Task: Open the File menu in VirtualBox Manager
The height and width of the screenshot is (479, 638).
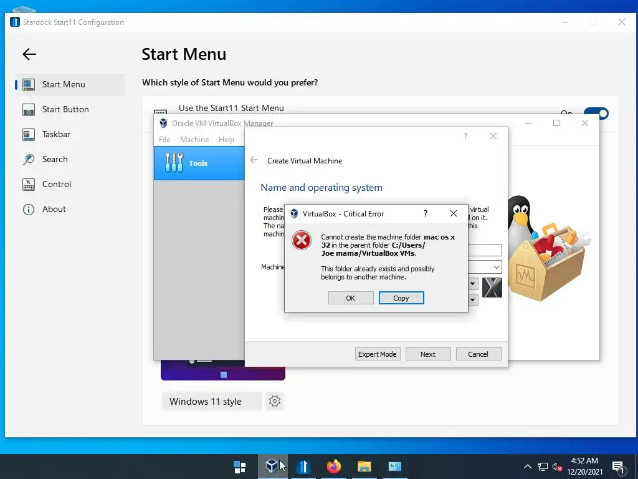Action: click(164, 139)
